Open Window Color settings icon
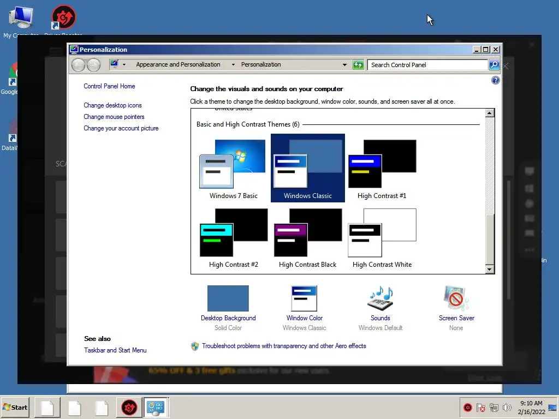This screenshot has height=419, width=559. tap(304, 298)
